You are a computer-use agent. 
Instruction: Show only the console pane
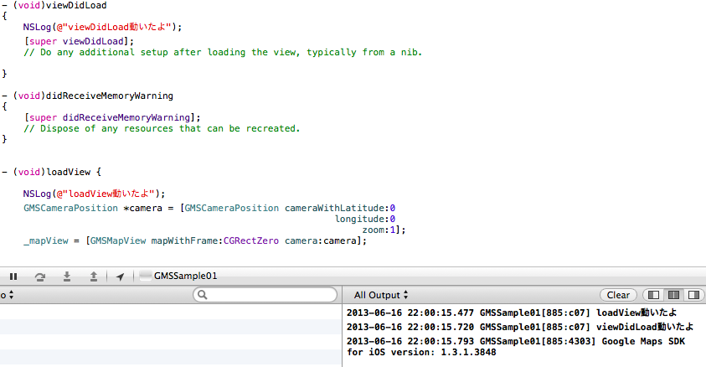pos(693,295)
